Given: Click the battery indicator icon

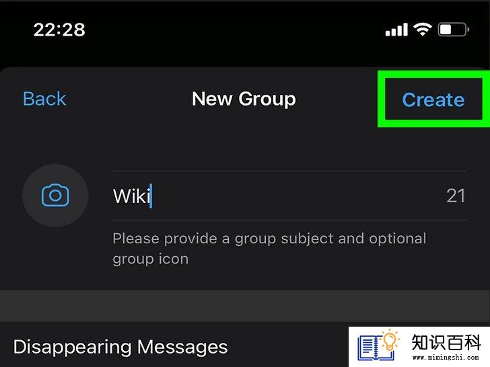Looking at the screenshot, I should tap(454, 30).
